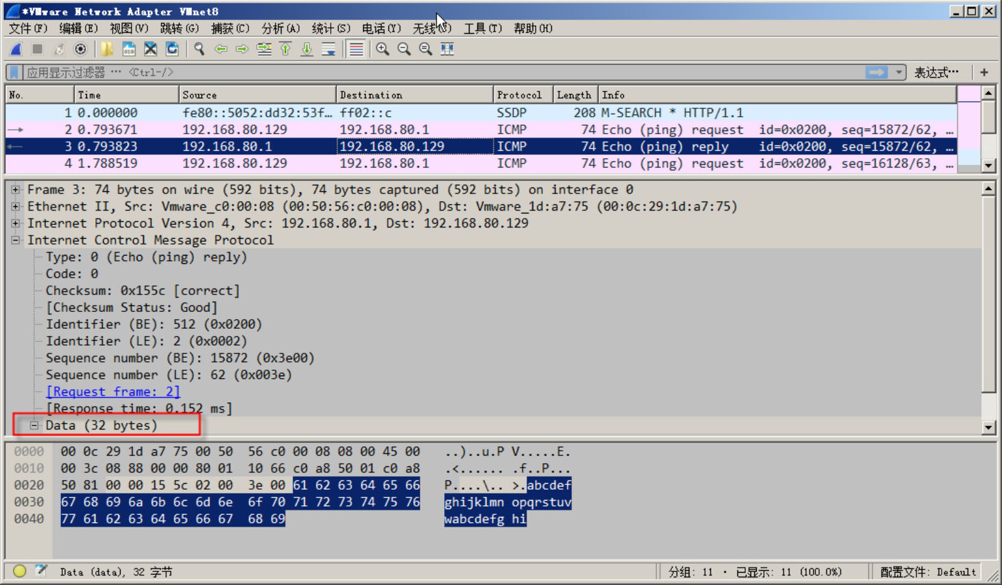Click the filter bookmark icon
Viewport: 1002px width, 585px height.
tap(14, 72)
